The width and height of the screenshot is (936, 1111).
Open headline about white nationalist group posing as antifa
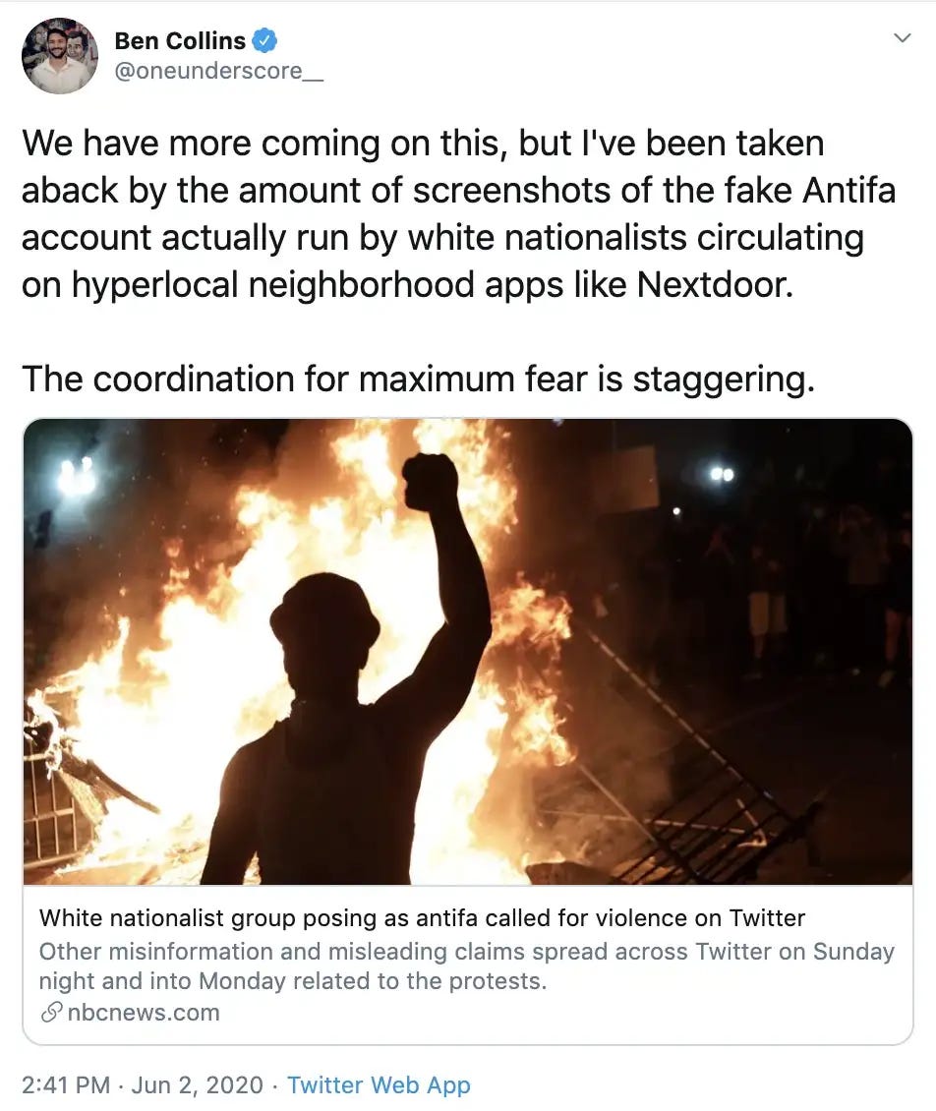423,918
